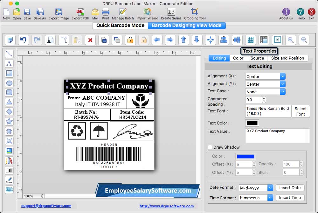Select the ellipse shape tool
Screen dimensions: 318x213
click(9, 83)
